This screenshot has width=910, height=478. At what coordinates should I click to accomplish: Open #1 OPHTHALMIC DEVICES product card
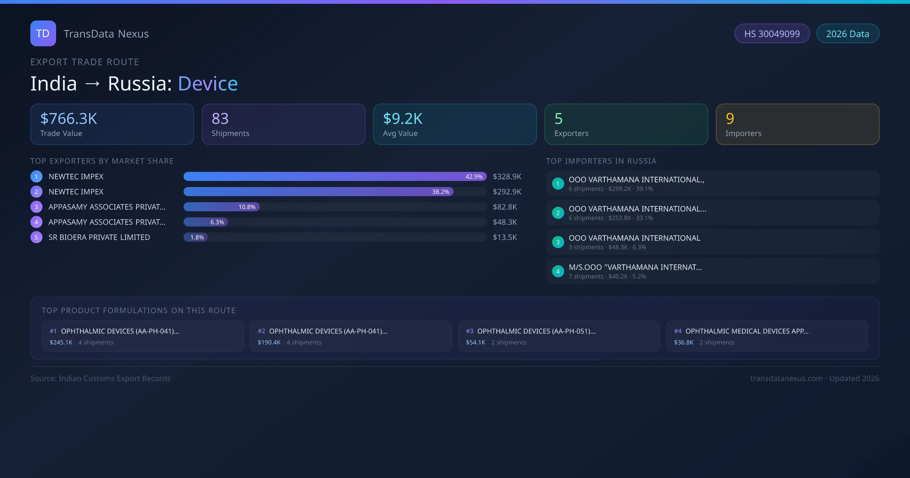coord(142,336)
